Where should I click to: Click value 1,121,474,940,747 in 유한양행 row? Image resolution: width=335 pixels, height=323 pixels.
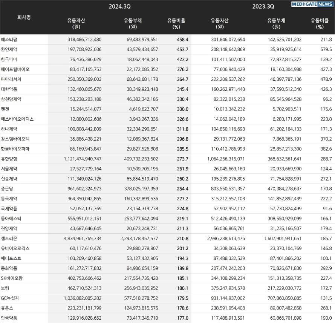[x=83, y=159]
